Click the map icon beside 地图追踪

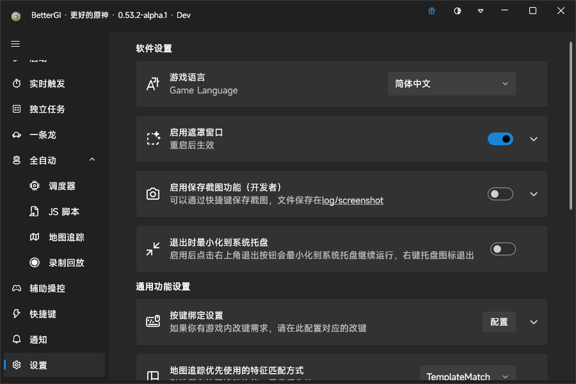click(x=35, y=237)
